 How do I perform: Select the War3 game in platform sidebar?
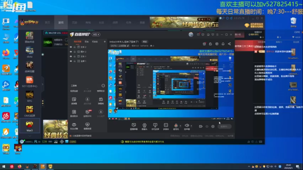pos(30,126)
